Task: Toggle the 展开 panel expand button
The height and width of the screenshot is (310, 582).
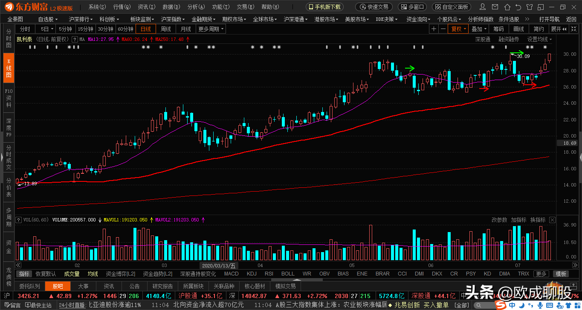Action: pyautogui.click(x=559, y=29)
